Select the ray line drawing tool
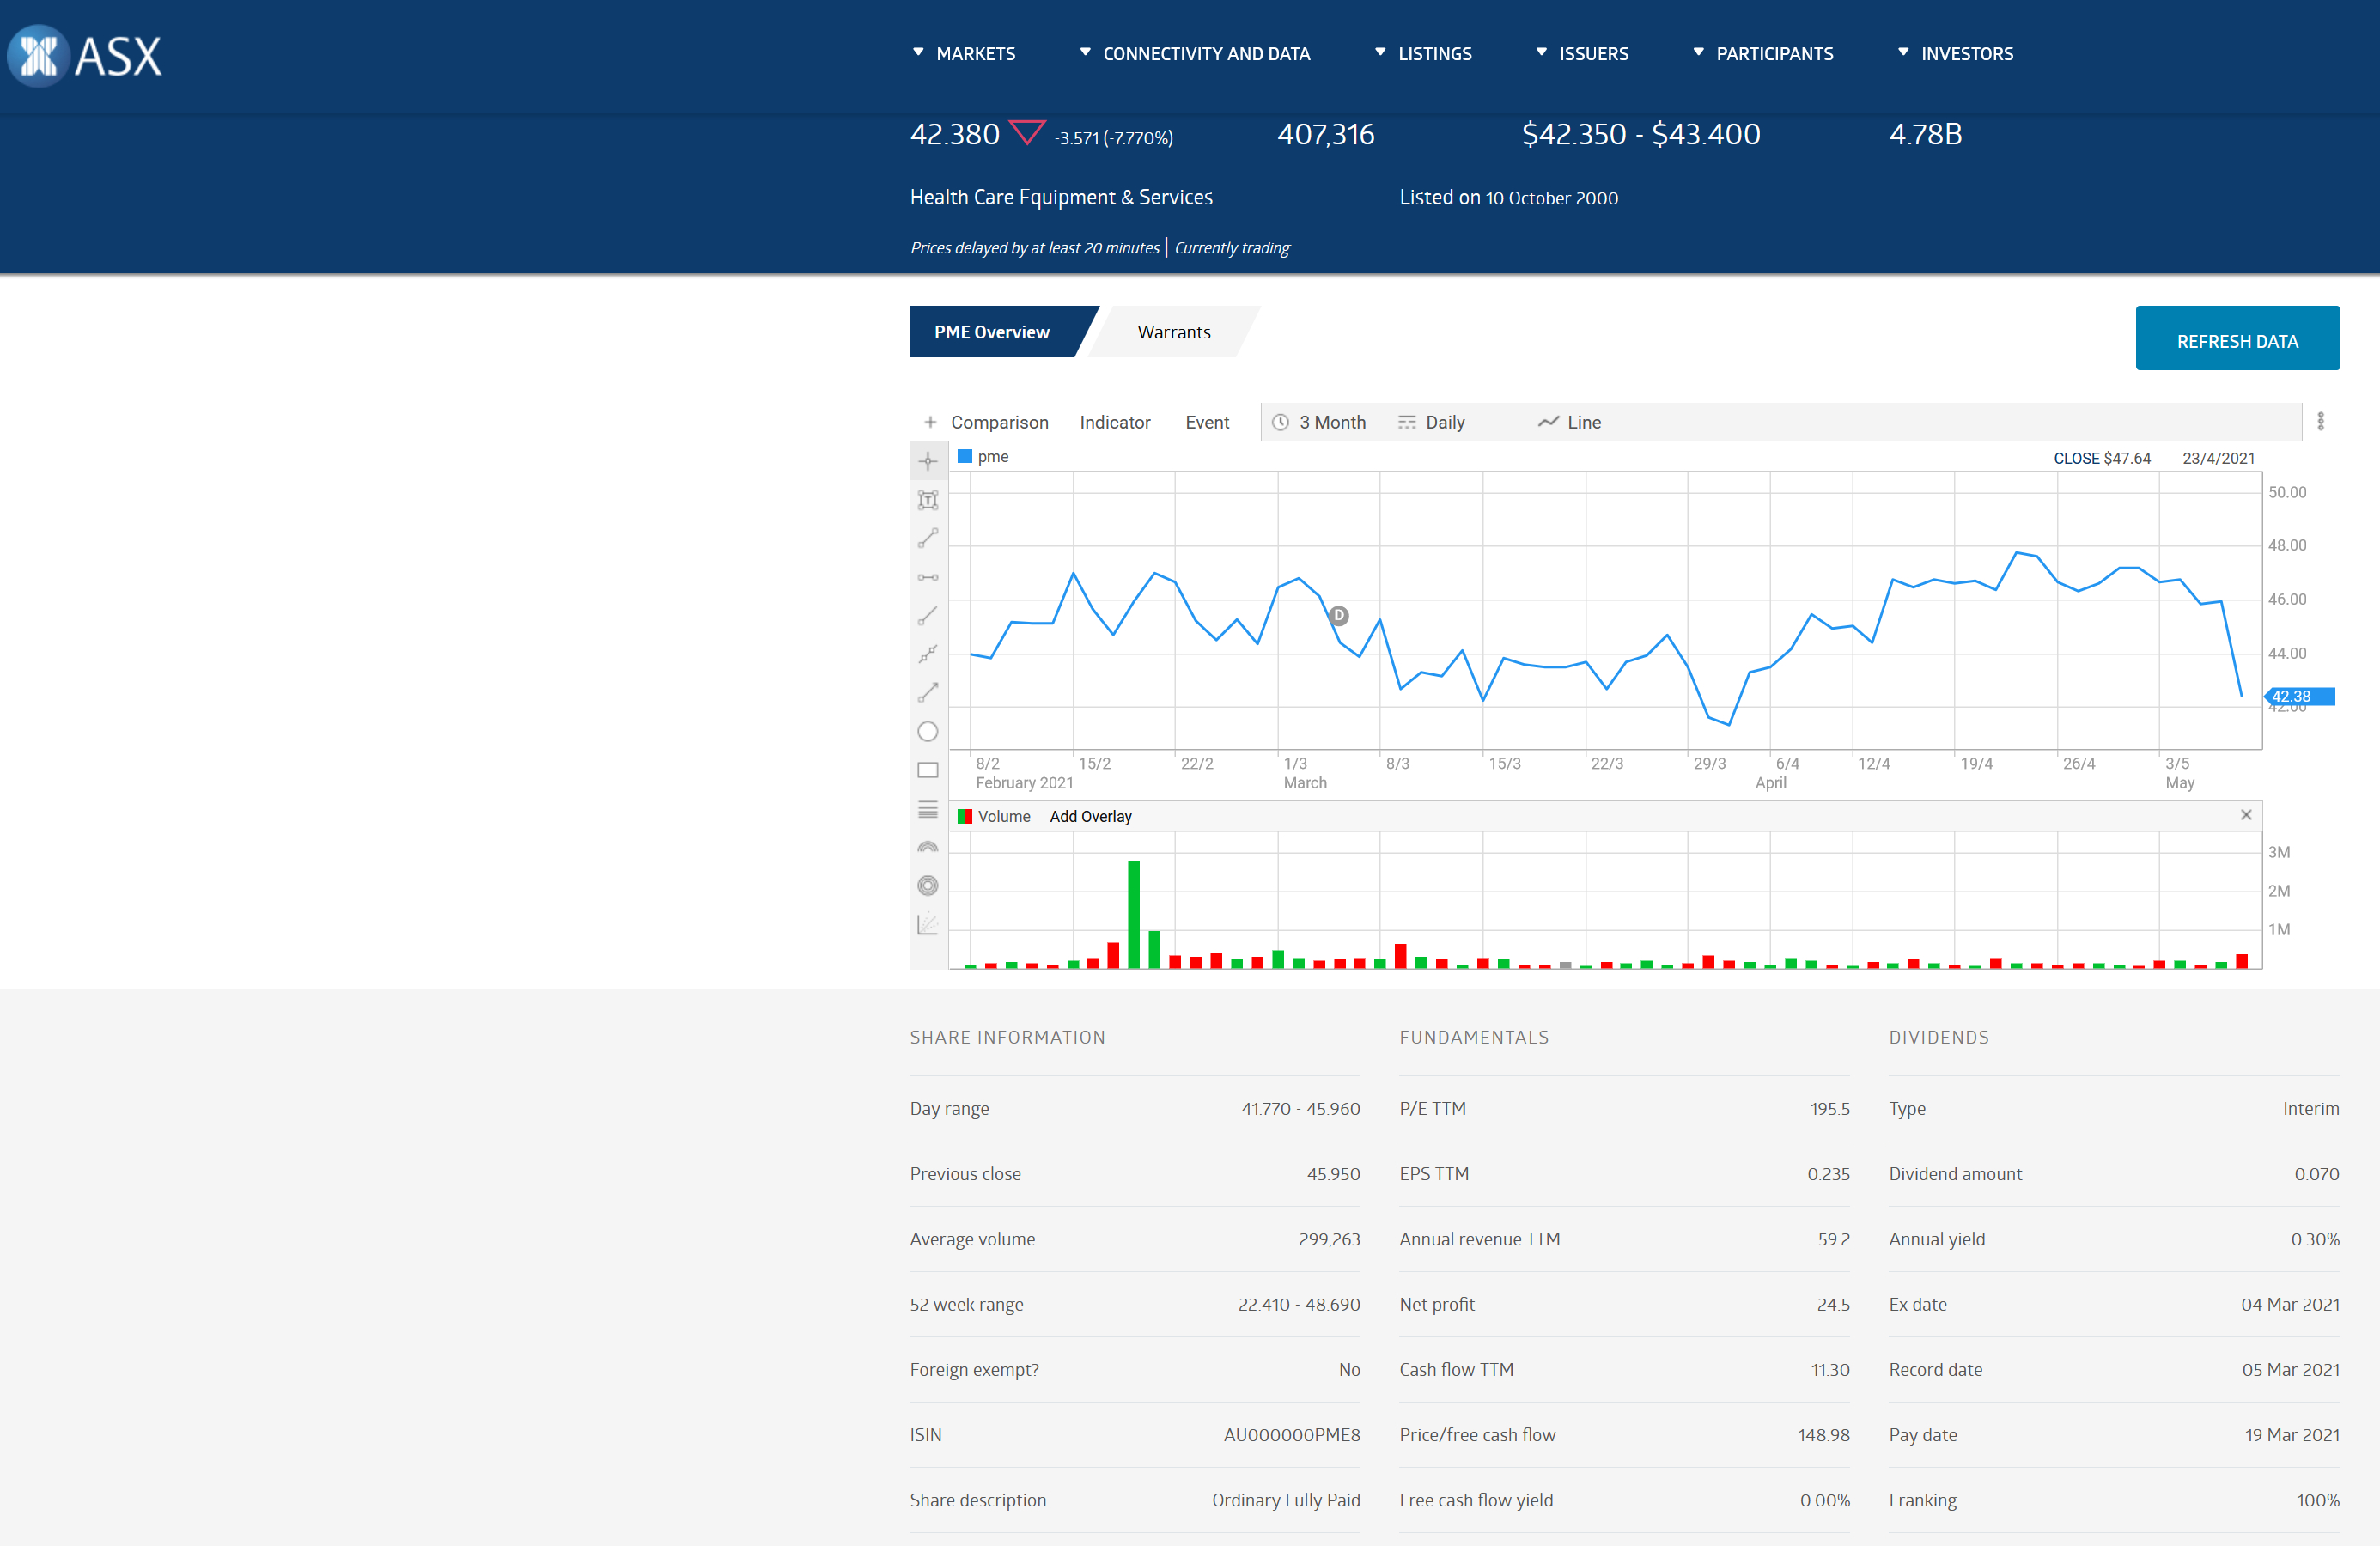Viewport: 2380px width, 1546px height. 928,615
